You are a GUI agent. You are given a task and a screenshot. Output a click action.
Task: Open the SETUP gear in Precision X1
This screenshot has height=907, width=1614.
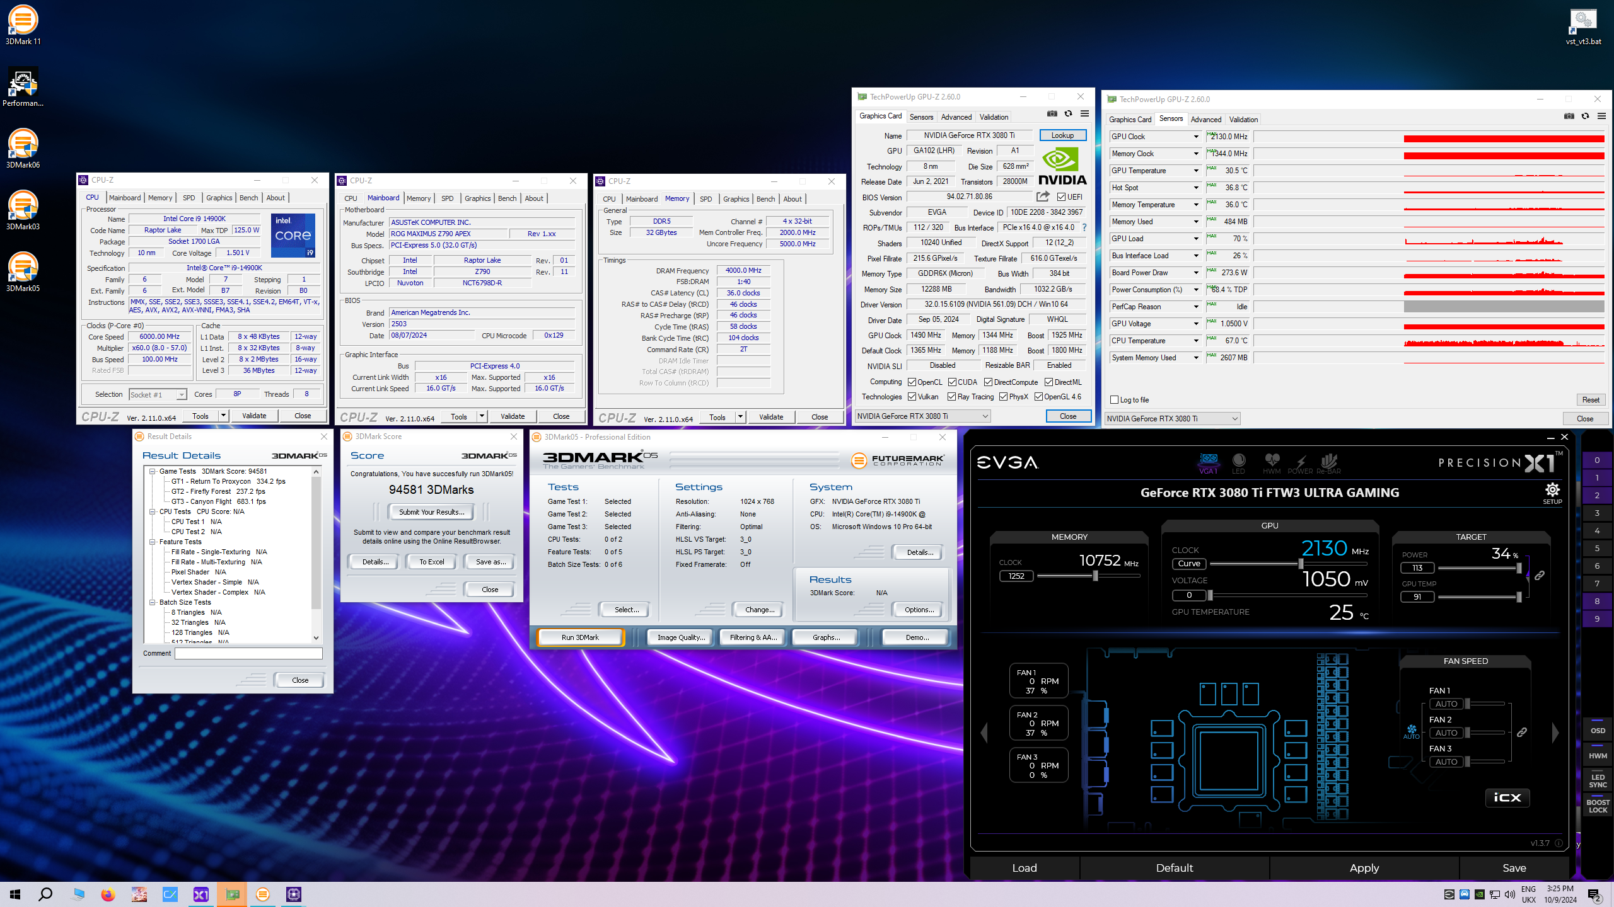pos(1552,493)
